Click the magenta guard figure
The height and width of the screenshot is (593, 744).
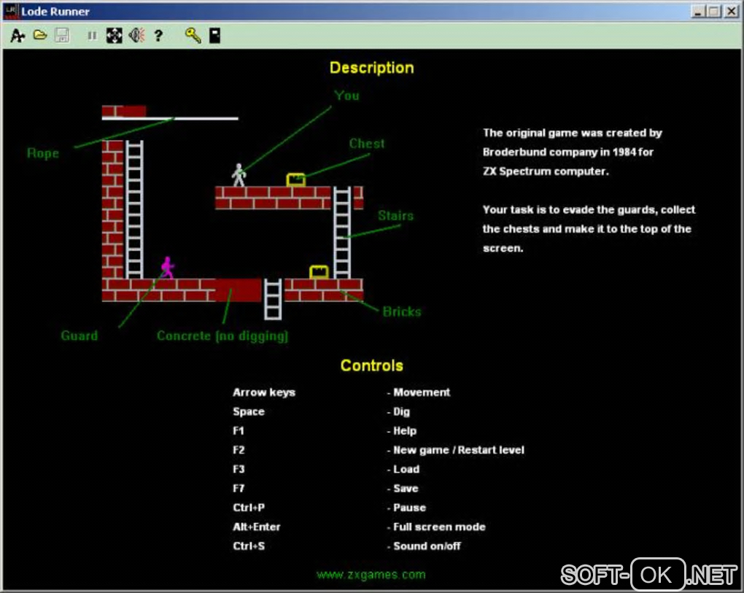point(168,268)
